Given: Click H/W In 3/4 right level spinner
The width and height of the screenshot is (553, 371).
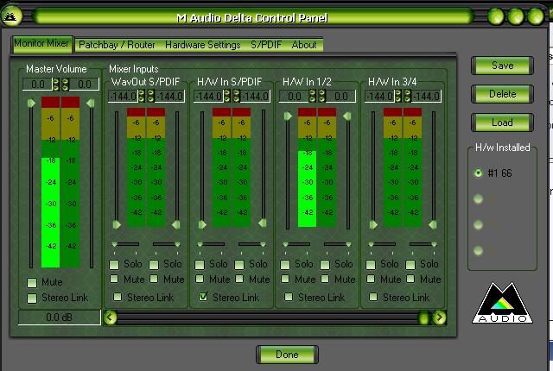Looking at the screenshot, I should point(407,96).
